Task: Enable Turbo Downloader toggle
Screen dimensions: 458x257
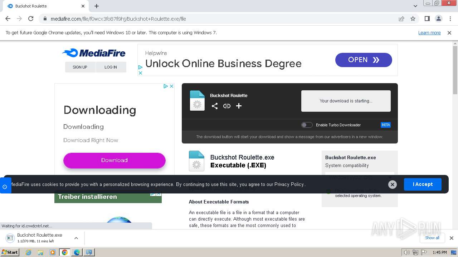Action: (307, 125)
